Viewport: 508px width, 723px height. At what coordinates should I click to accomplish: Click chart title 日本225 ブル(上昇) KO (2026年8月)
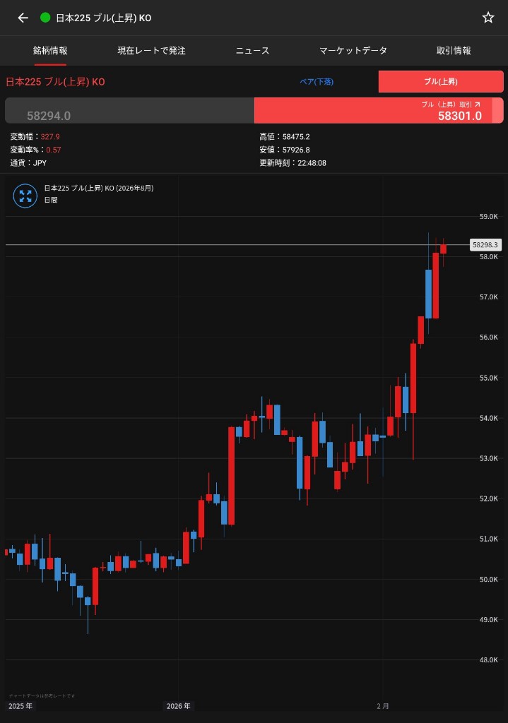[x=98, y=189]
